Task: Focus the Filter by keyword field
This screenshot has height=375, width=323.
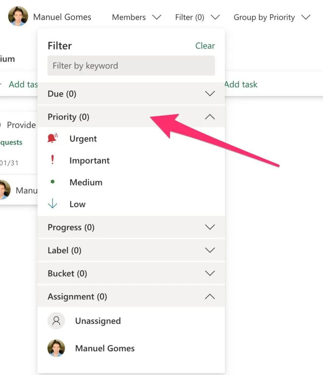Action: click(131, 66)
